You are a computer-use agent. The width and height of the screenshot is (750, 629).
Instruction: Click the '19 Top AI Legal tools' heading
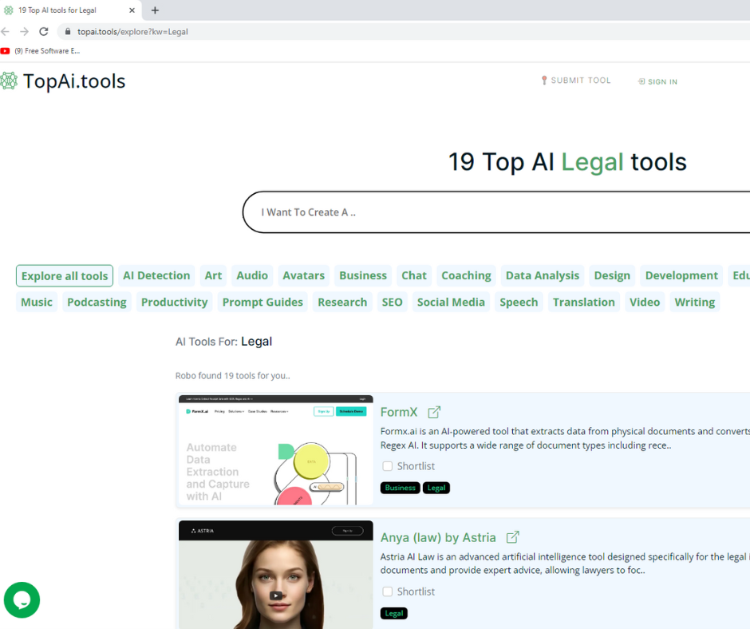[x=567, y=162]
